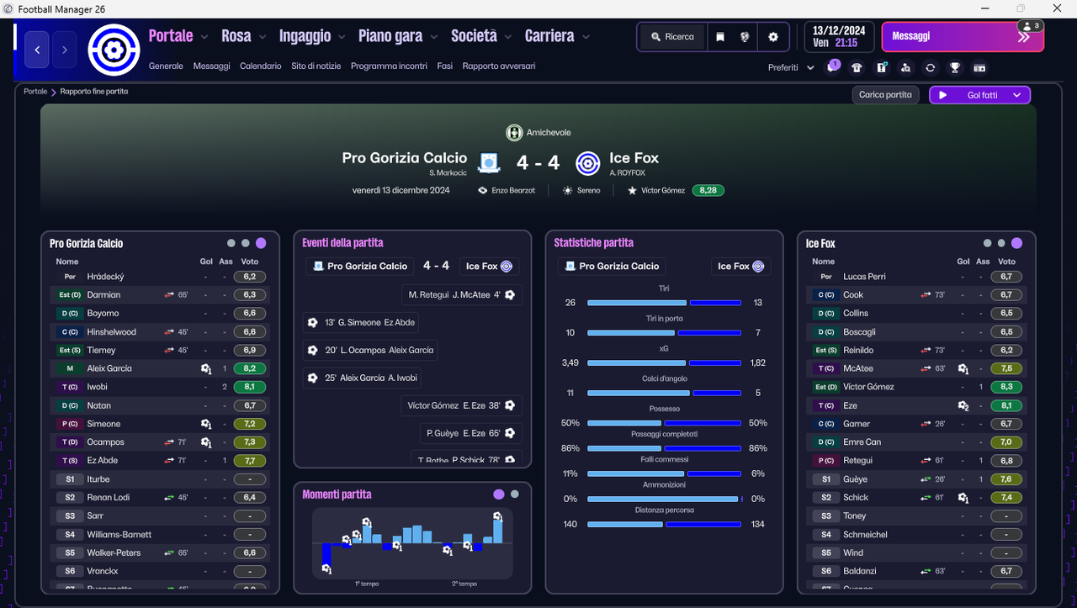Open the trophy competitions shortcut icon

(955, 68)
